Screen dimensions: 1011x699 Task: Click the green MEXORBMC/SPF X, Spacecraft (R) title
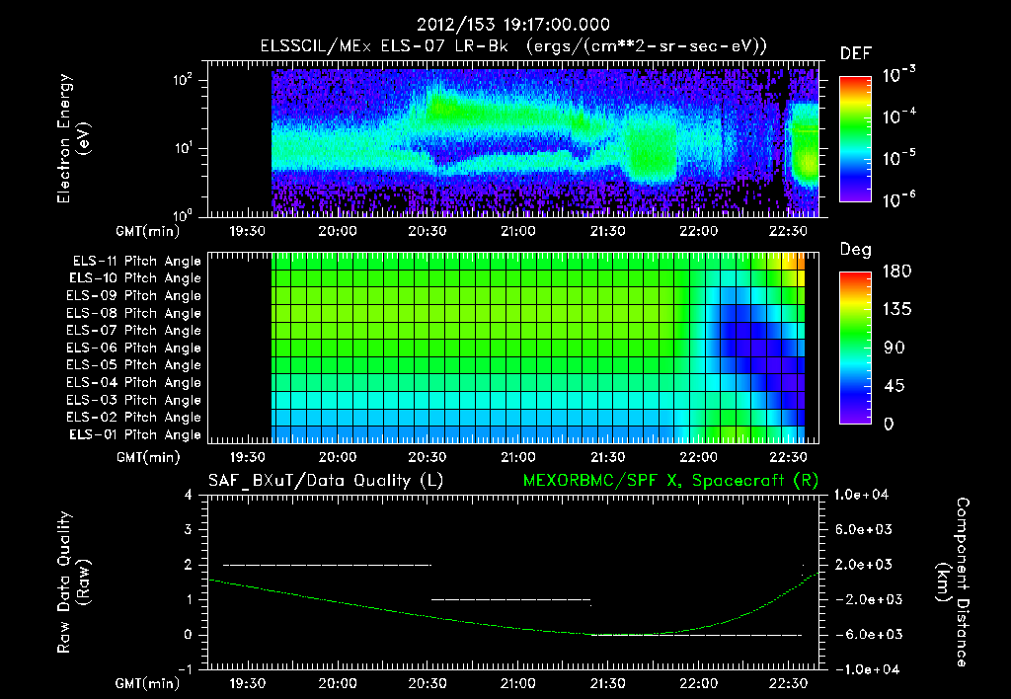[x=670, y=481]
